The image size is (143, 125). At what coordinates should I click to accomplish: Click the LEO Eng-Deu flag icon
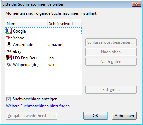click(x=9, y=58)
